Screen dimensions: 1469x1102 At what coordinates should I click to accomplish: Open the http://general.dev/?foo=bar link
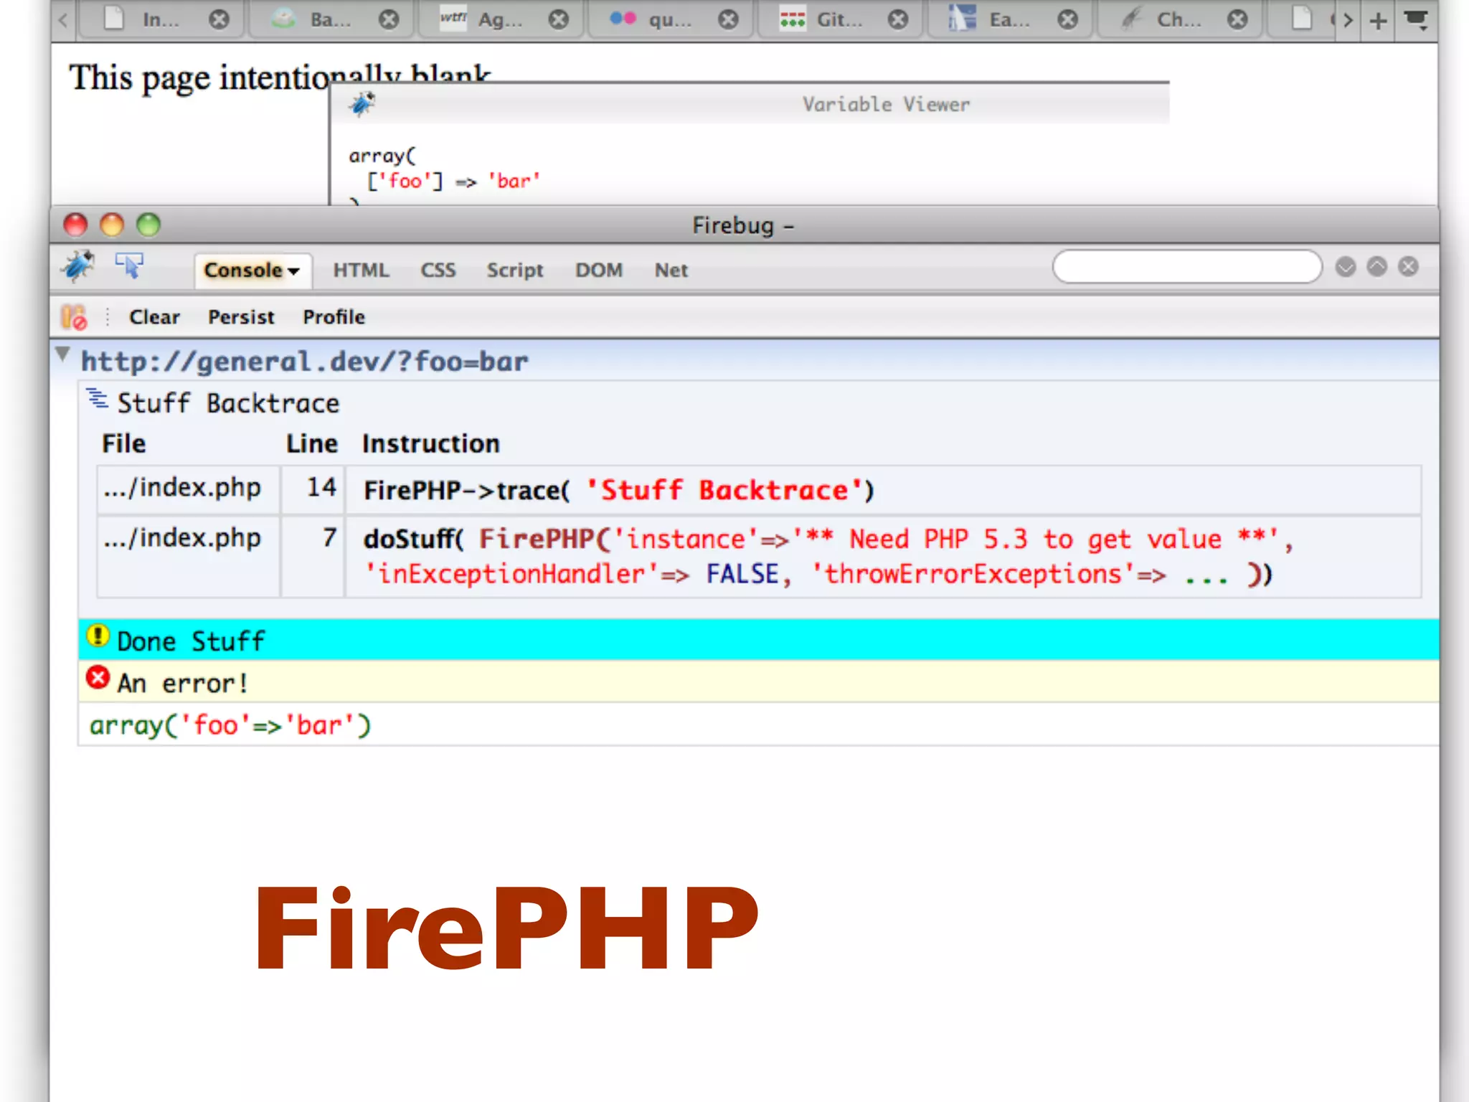pos(304,362)
